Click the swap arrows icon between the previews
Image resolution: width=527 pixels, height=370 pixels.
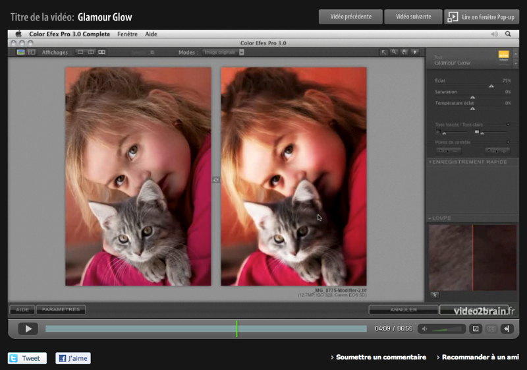[216, 180]
